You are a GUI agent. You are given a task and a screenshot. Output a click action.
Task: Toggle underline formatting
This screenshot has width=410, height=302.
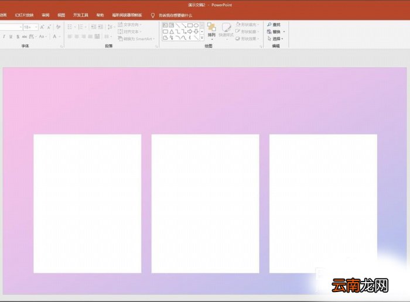click(11, 36)
